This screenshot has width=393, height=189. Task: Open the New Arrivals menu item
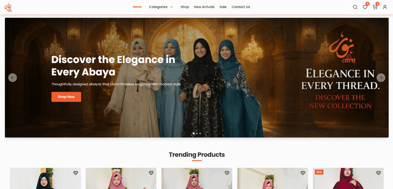click(204, 7)
